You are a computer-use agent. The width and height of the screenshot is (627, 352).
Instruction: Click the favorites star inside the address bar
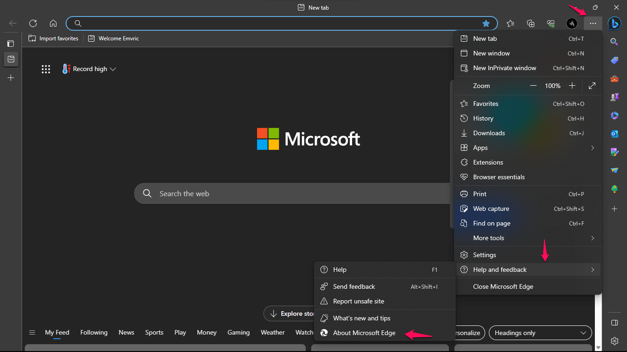coord(487,23)
